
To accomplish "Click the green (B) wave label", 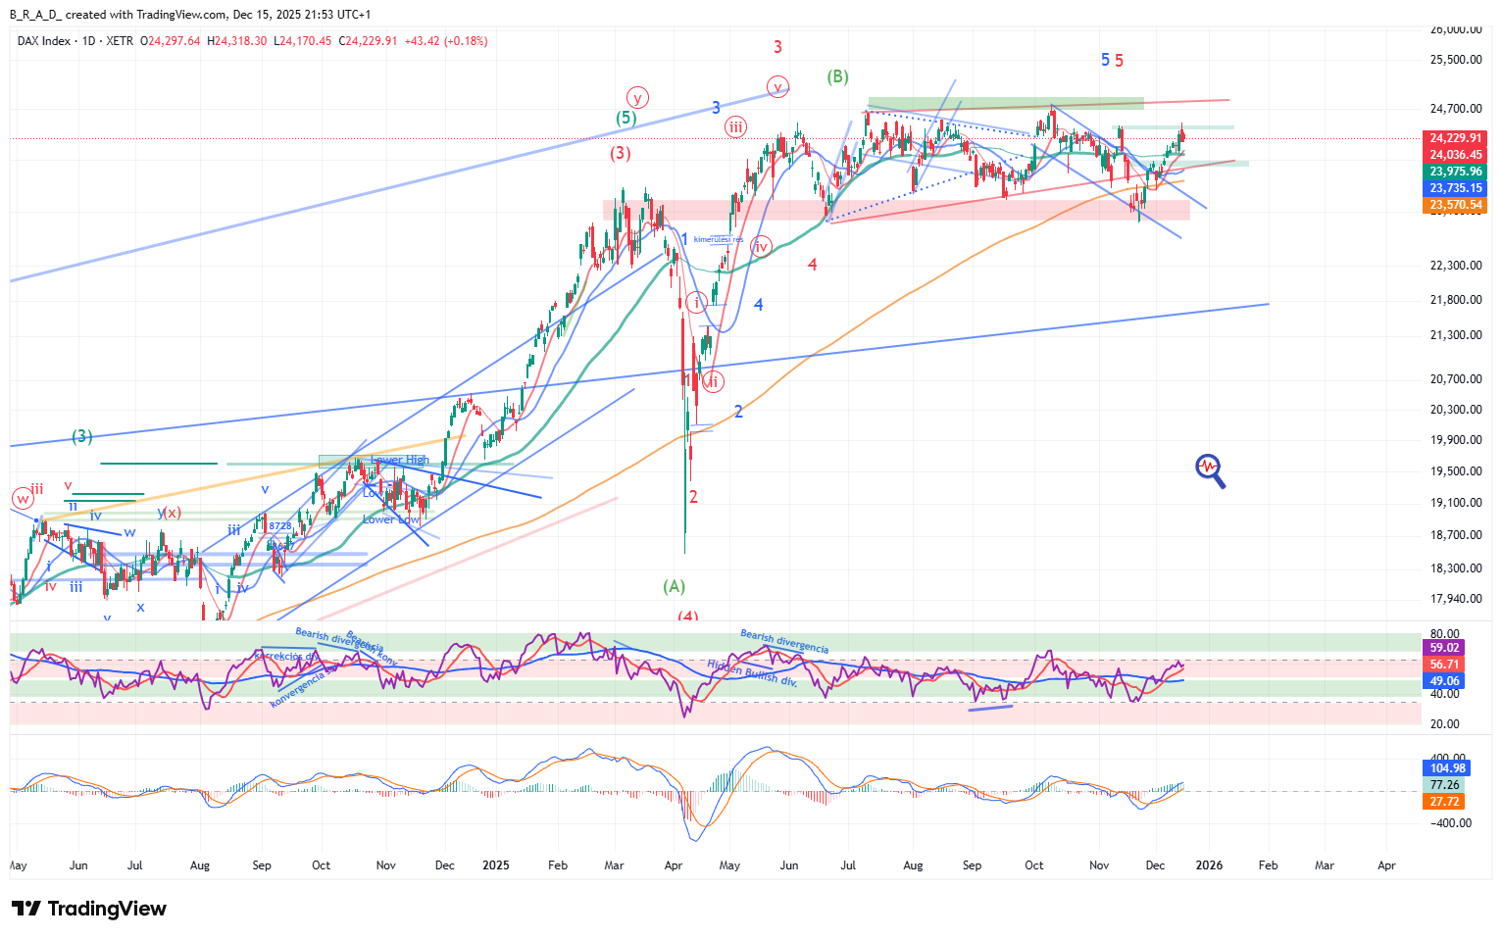I will (837, 76).
